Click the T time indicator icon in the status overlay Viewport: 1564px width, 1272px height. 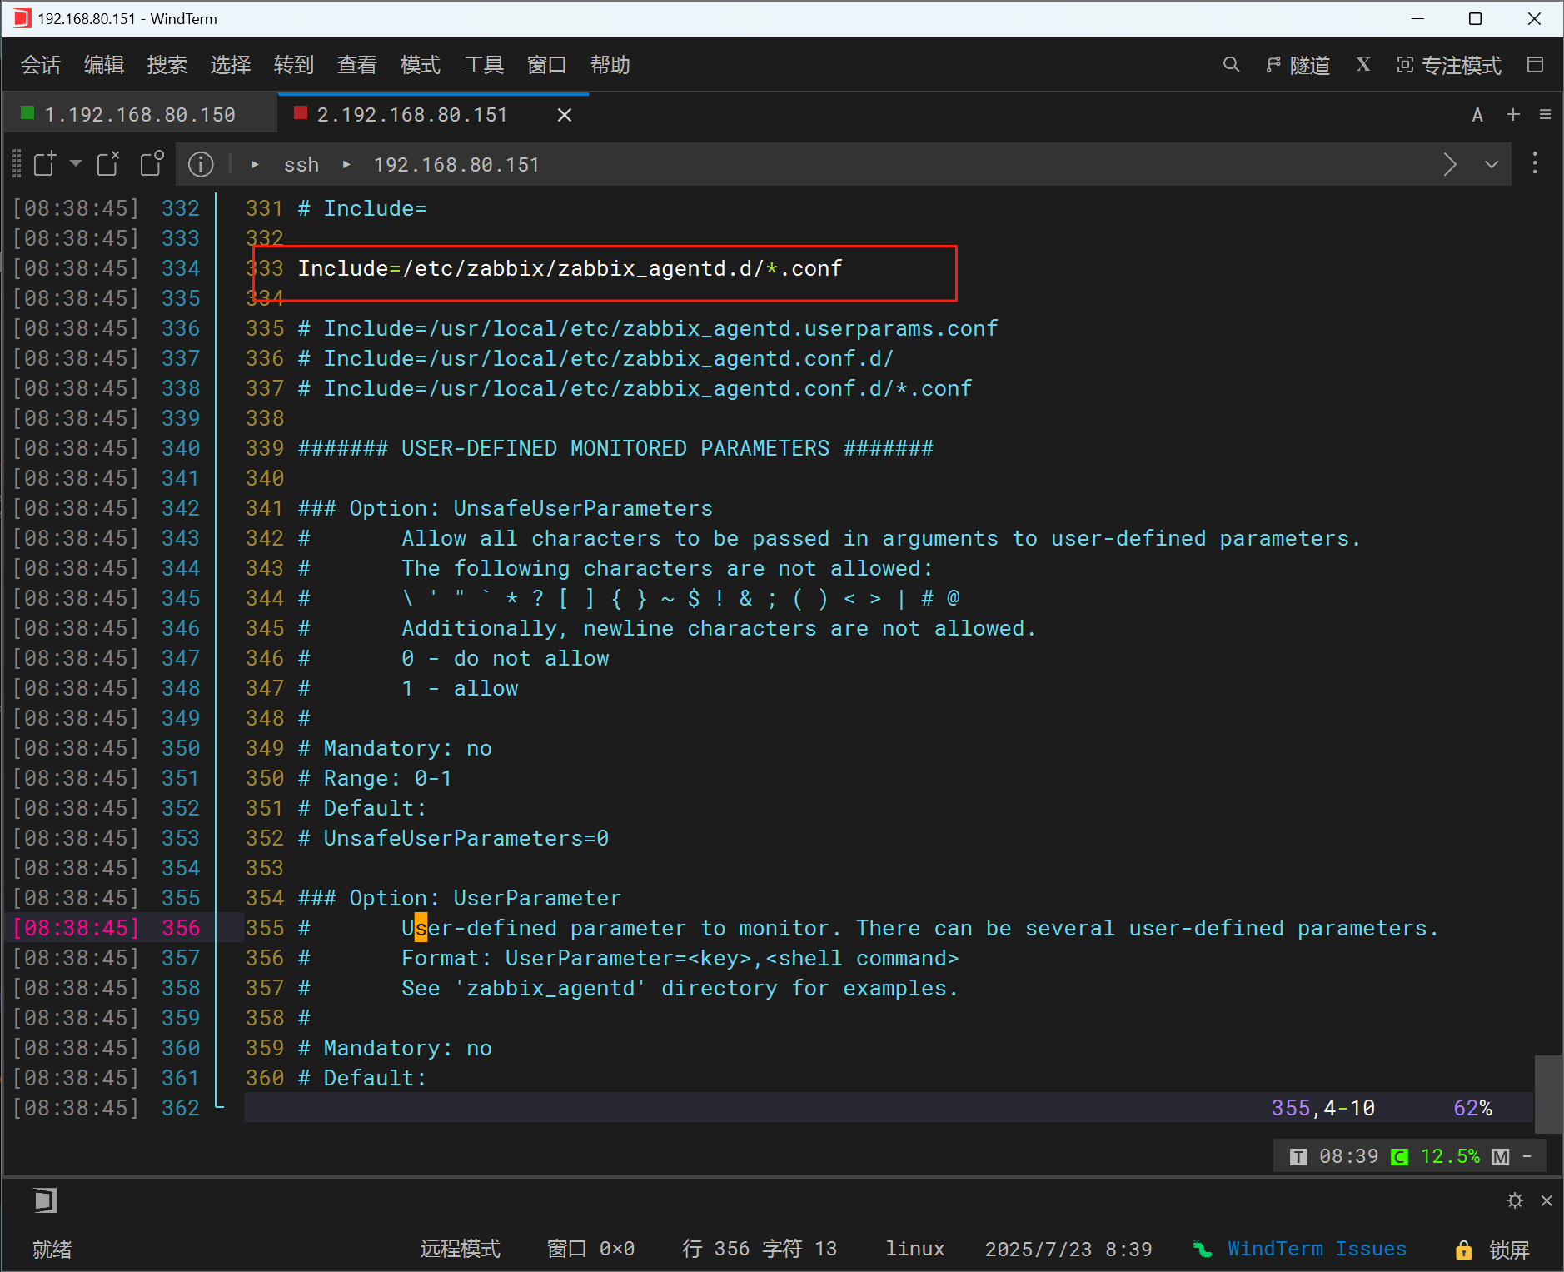[1298, 1156]
